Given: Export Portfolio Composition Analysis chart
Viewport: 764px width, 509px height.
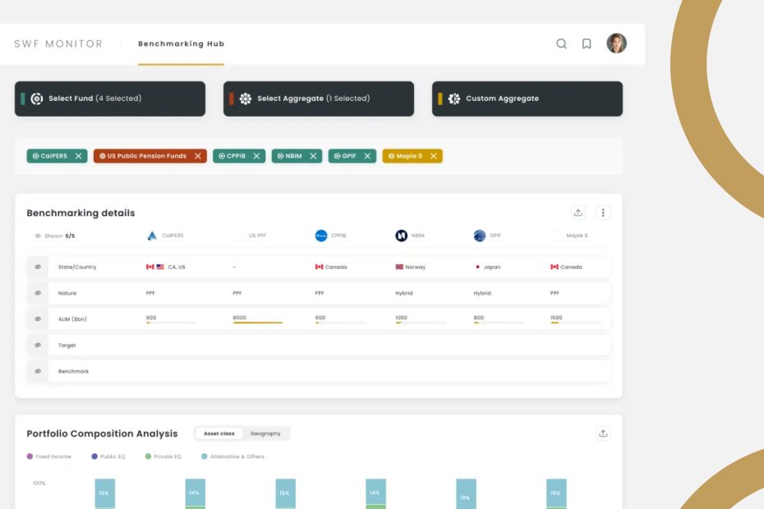Looking at the screenshot, I should [x=603, y=433].
